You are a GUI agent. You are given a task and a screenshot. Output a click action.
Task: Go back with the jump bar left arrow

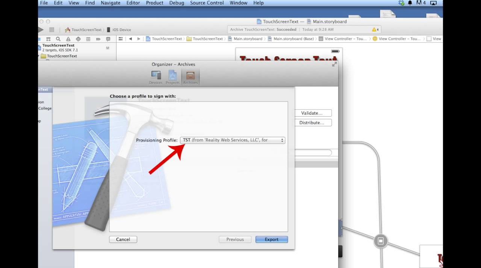pyautogui.click(x=130, y=39)
